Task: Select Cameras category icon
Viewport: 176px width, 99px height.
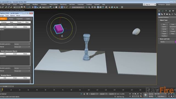Action: coord(167,14)
